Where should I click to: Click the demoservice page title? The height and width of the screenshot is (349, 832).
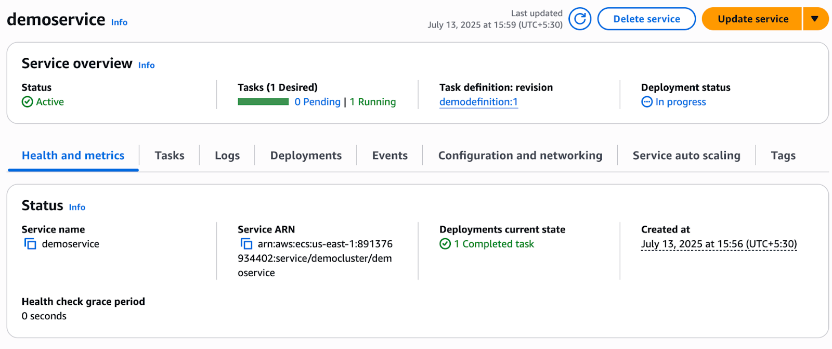(x=56, y=19)
